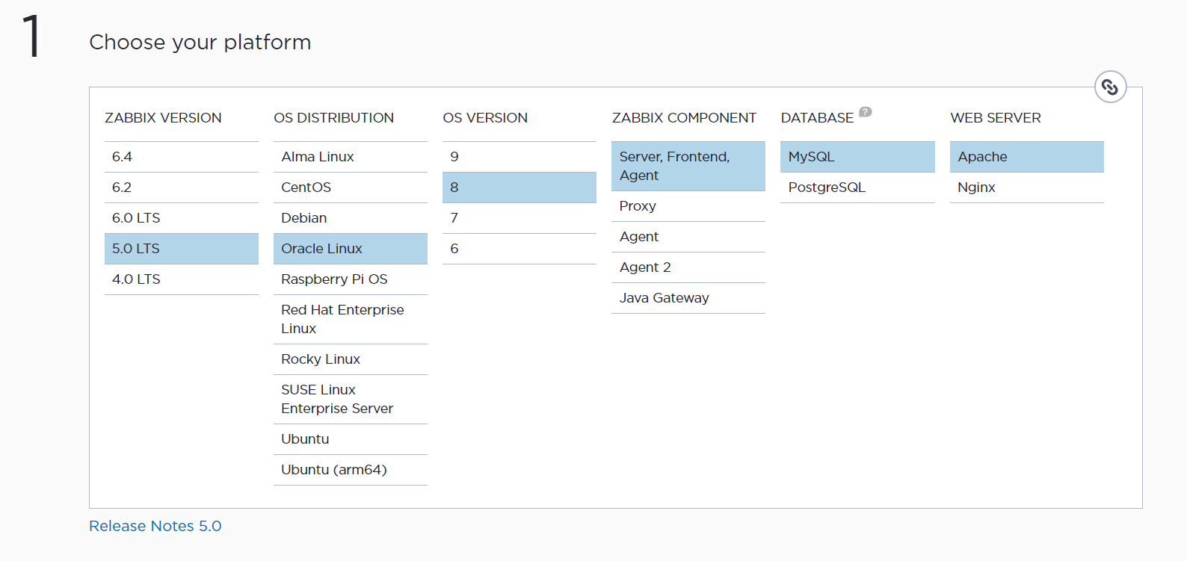The height and width of the screenshot is (561, 1187).
Task: Pick OS version 6
Action: pyautogui.click(x=519, y=249)
